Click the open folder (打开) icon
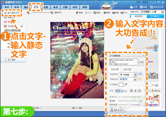 [131, 7]
